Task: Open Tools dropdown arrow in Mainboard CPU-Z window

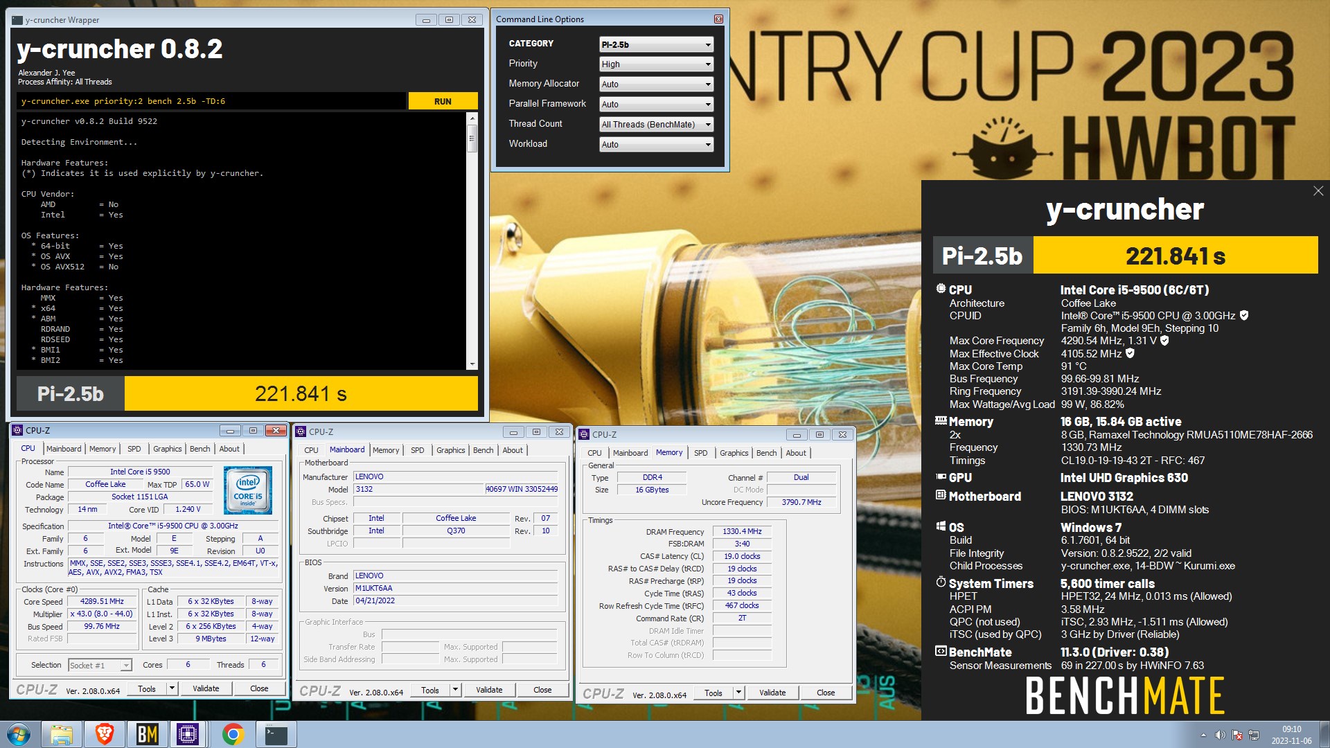Action: pos(456,691)
